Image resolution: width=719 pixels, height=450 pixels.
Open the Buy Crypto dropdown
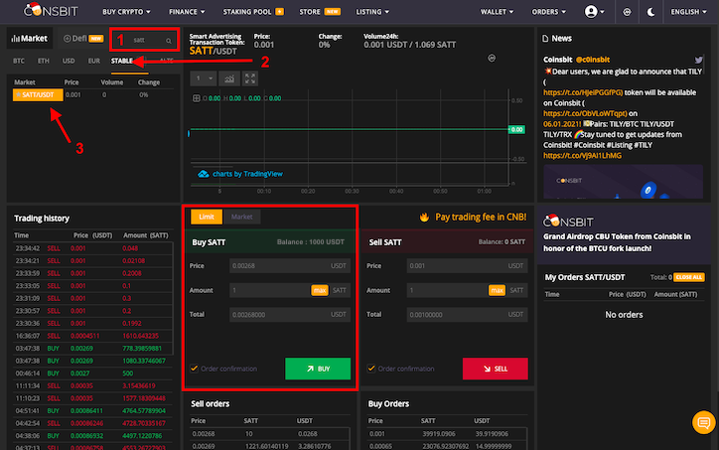click(x=126, y=12)
